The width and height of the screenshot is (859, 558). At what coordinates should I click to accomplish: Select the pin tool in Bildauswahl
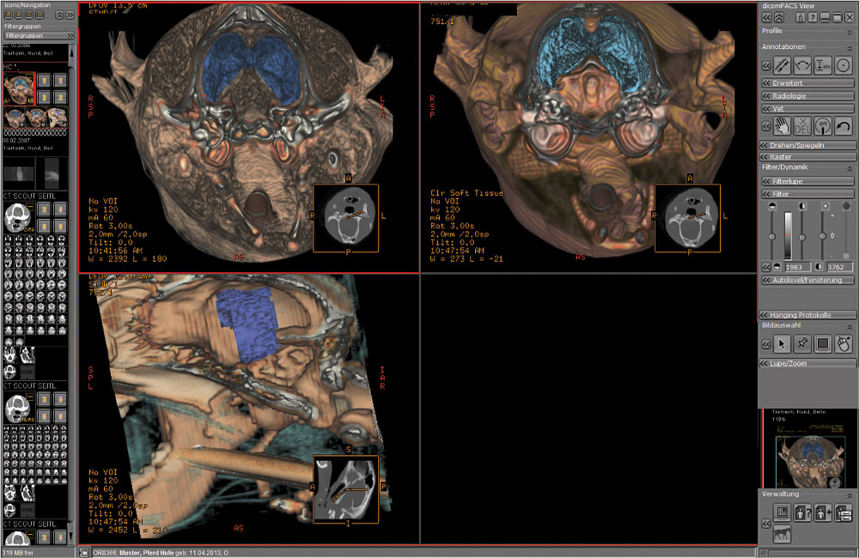click(802, 343)
